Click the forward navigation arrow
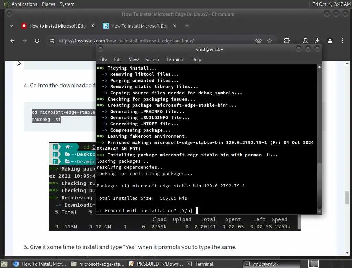Viewport: 352px width, 268px height. (25, 41)
